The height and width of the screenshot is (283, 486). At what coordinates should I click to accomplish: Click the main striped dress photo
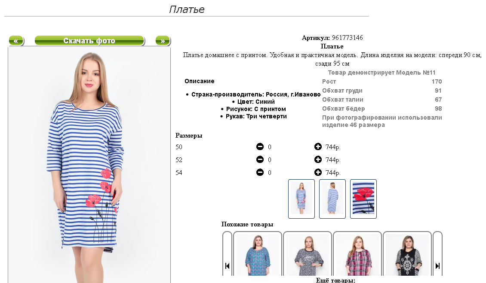[x=89, y=165]
